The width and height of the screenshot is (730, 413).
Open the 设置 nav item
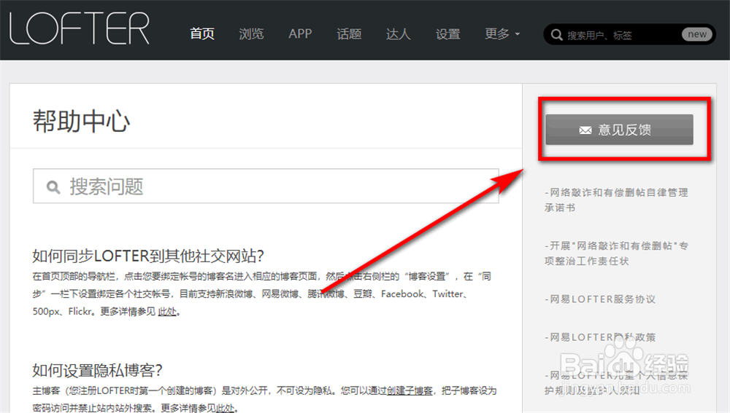[x=448, y=34]
